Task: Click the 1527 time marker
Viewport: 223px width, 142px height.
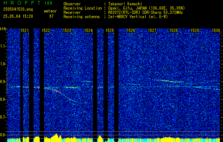Action: point(152,31)
